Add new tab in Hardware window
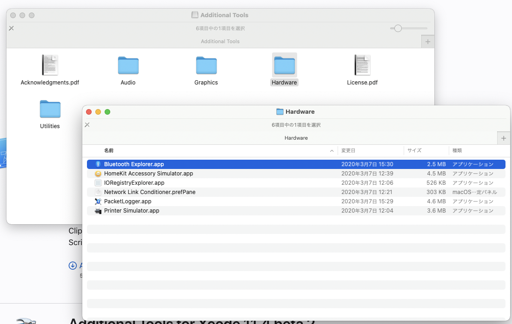The width and height of the screenshot is (512, 324). coord(504,138)
